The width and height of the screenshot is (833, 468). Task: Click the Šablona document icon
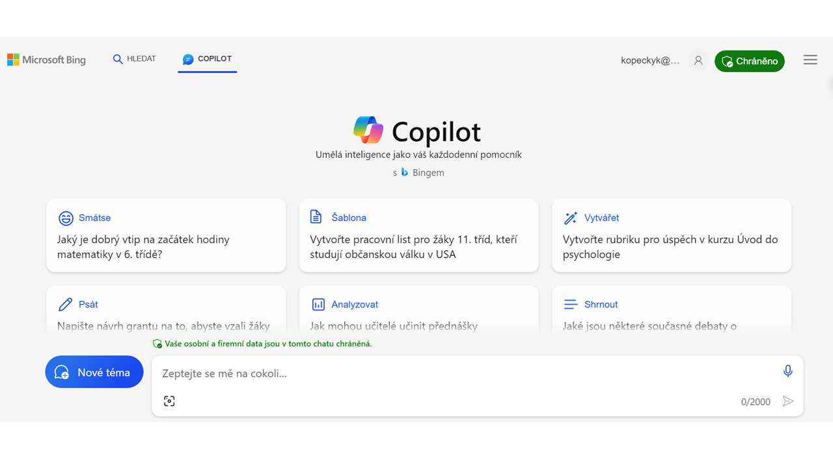pos(316,217)
